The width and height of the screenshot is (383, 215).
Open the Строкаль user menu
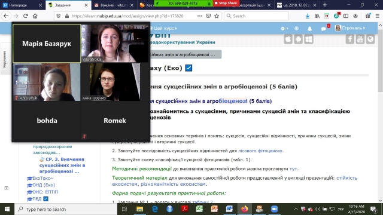[x=350, y=28]
